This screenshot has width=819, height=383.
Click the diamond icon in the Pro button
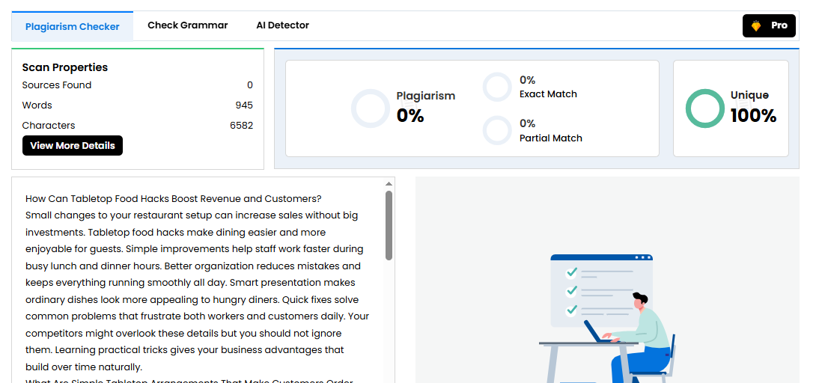point(756,25)
